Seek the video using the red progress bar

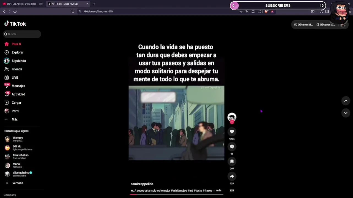tap(176, 194)
